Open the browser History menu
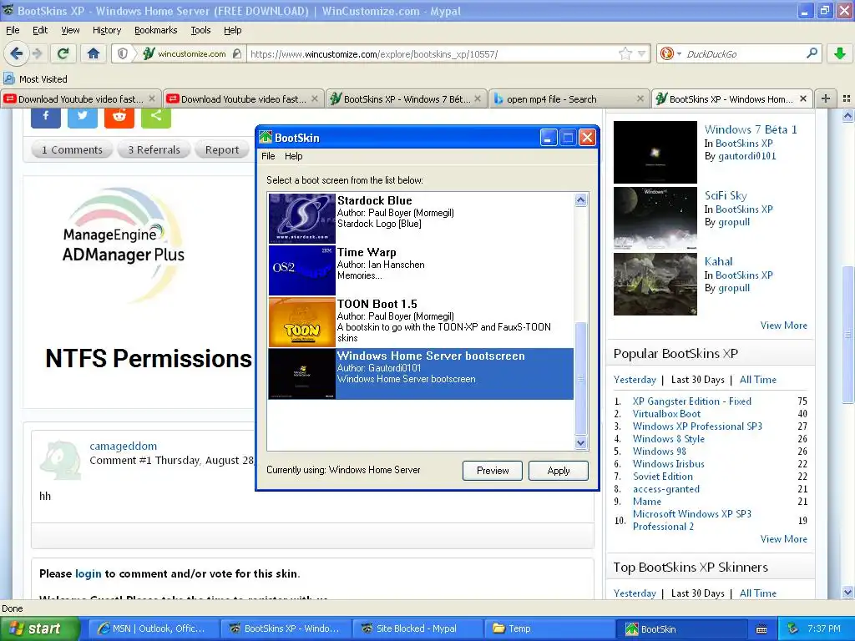The height and width of the screenshot is (641, 855). coord(106,30)
